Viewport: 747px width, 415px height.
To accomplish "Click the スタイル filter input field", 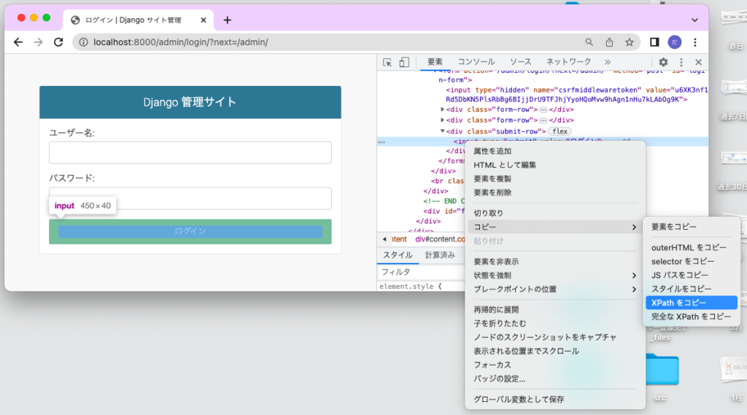I will click(419, 271).
